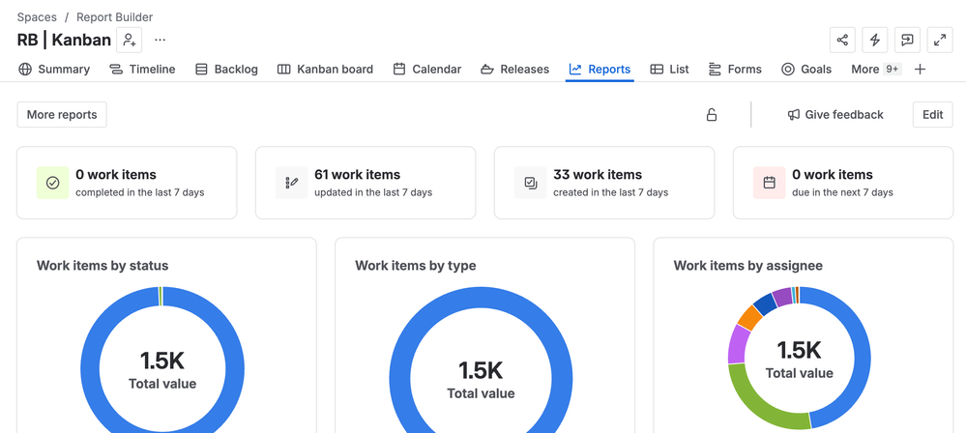Click the green completed checkmark icon

point(53,183)
